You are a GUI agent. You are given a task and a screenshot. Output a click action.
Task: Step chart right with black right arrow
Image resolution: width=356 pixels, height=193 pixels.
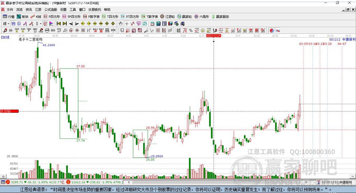77,24
